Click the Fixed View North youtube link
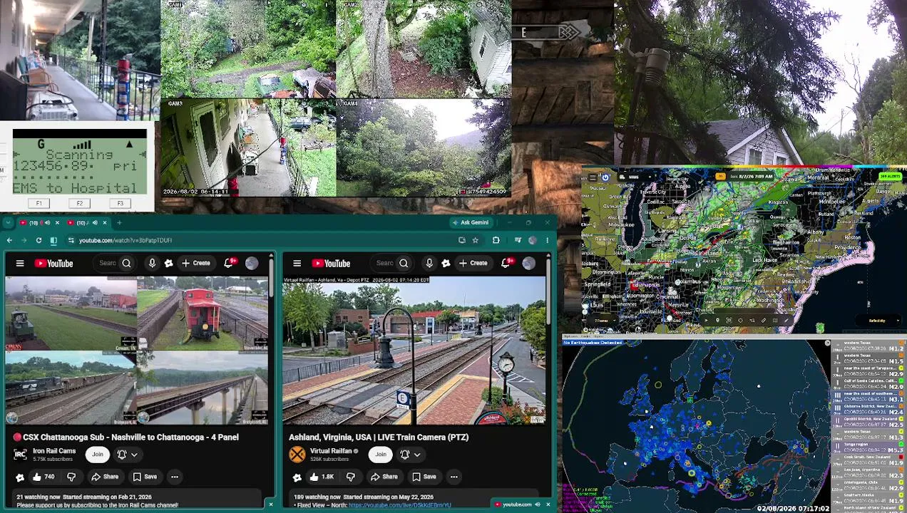Viewport: 907px width, 513px height. pos(399,505)
